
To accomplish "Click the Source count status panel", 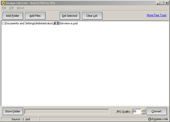I will click(x=20, y=119).
